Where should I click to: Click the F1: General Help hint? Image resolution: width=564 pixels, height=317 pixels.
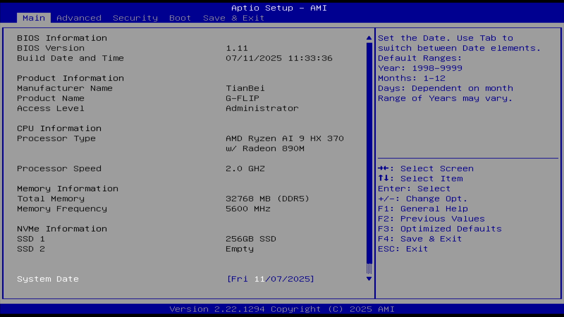point(422,209)
